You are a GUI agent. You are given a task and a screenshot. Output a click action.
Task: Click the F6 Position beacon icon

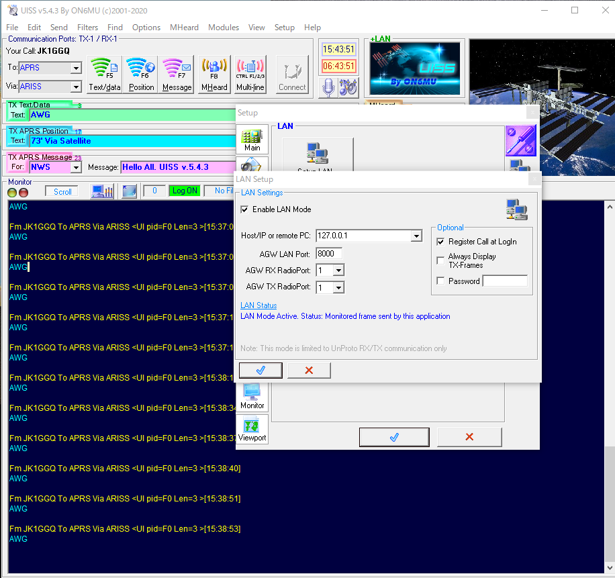141,74
